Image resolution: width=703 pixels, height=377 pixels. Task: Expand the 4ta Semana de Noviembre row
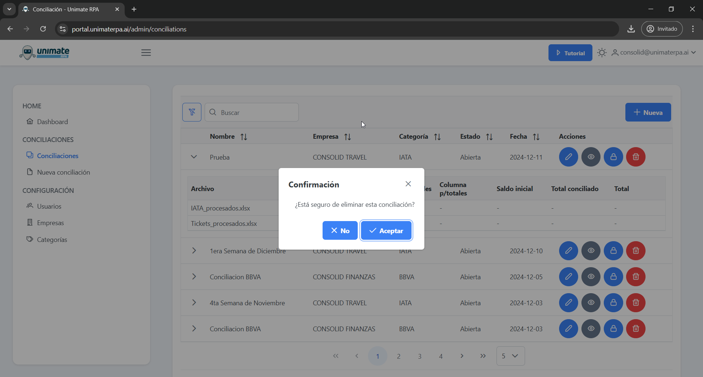[x=194, y=303]
